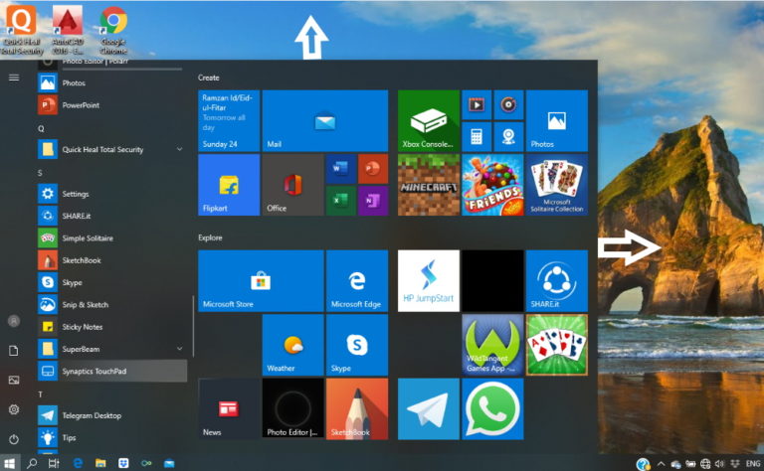Open Photos from the app list
This screenshot has width=764, height=471.
111,83
